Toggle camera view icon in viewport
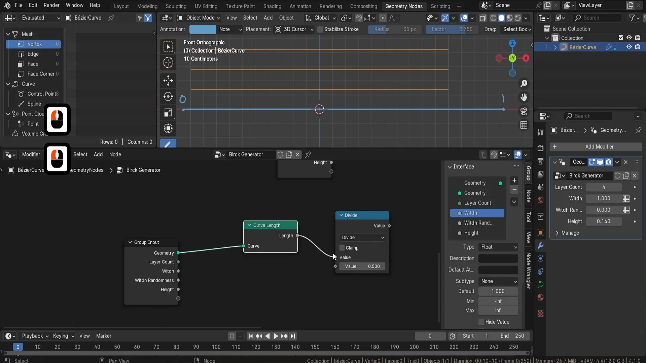 [524, 111]
